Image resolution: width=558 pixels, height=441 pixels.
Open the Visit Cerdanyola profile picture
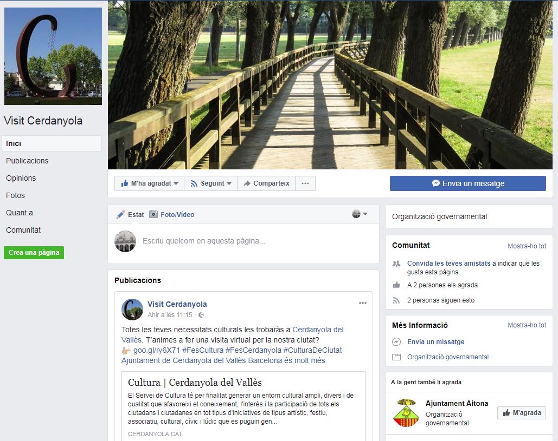pos(53,56)
